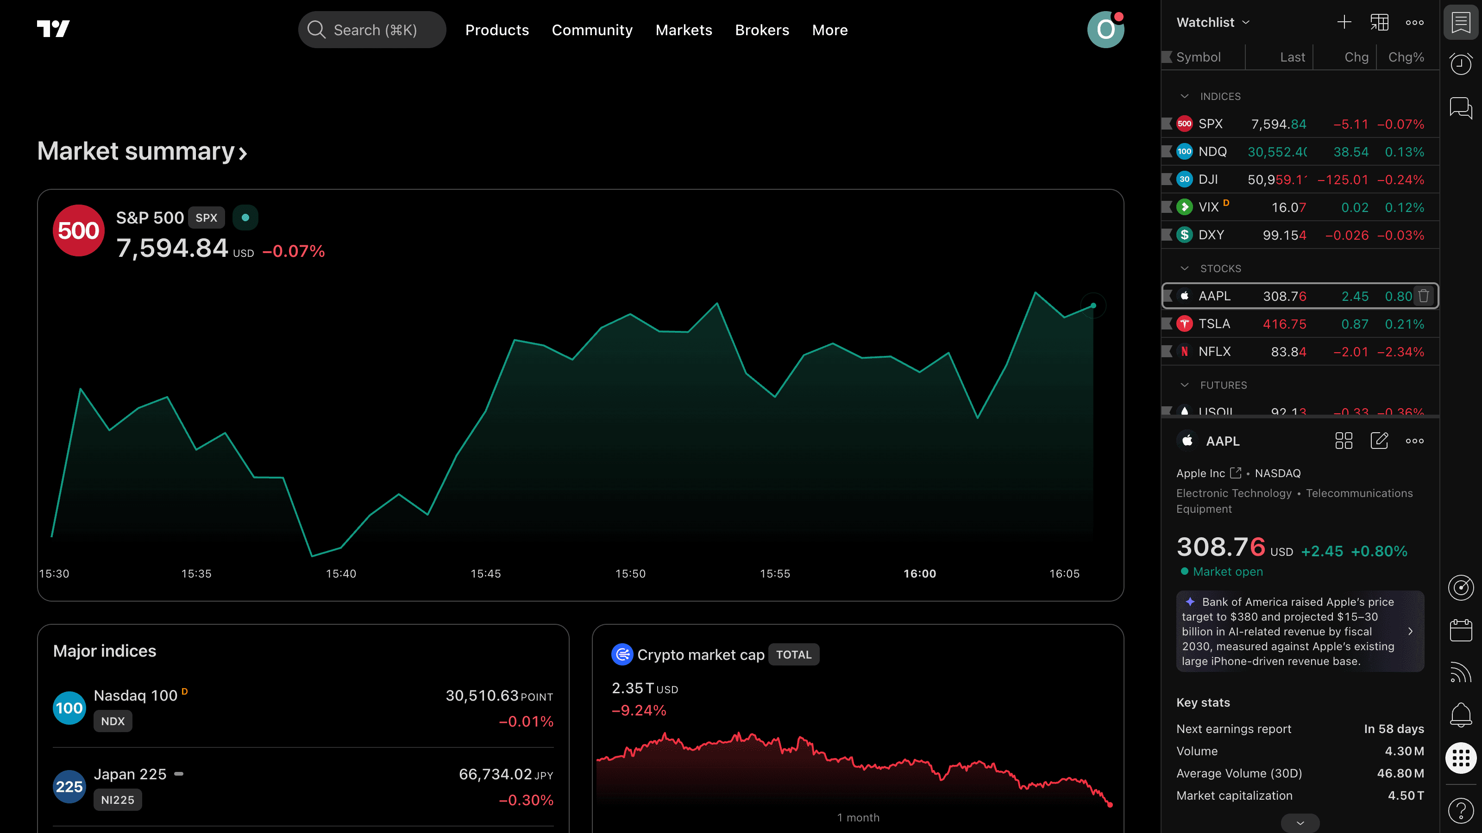Toggle the flag on NDQ row
The width and height of the screenshot is (1482, 833).
(1167, 151)
